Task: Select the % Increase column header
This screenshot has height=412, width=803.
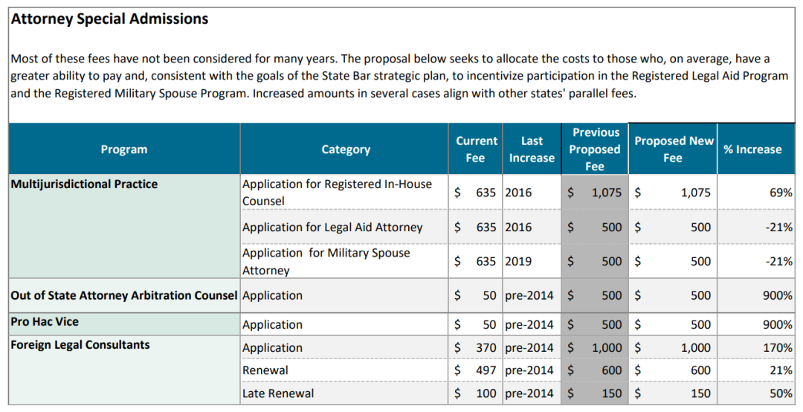Action: point(752,149)
